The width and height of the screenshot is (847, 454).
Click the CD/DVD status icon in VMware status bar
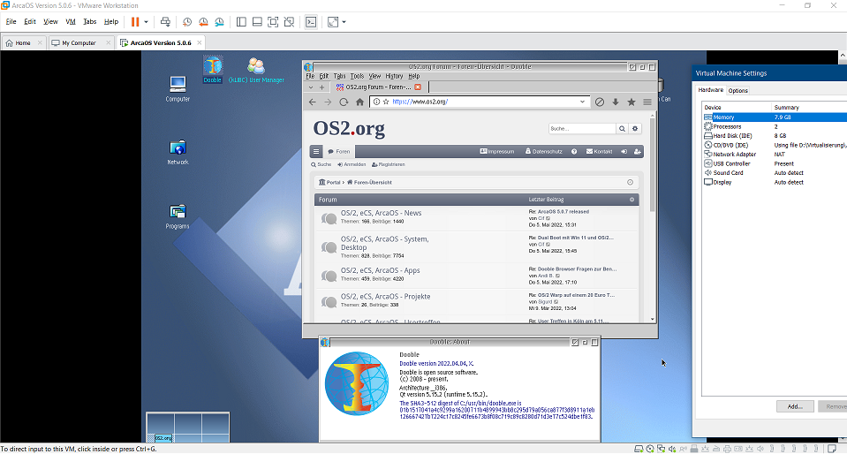(650, 449)
